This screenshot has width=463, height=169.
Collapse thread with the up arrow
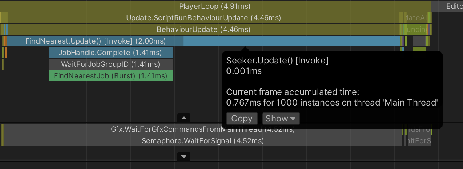coord(184,118)
